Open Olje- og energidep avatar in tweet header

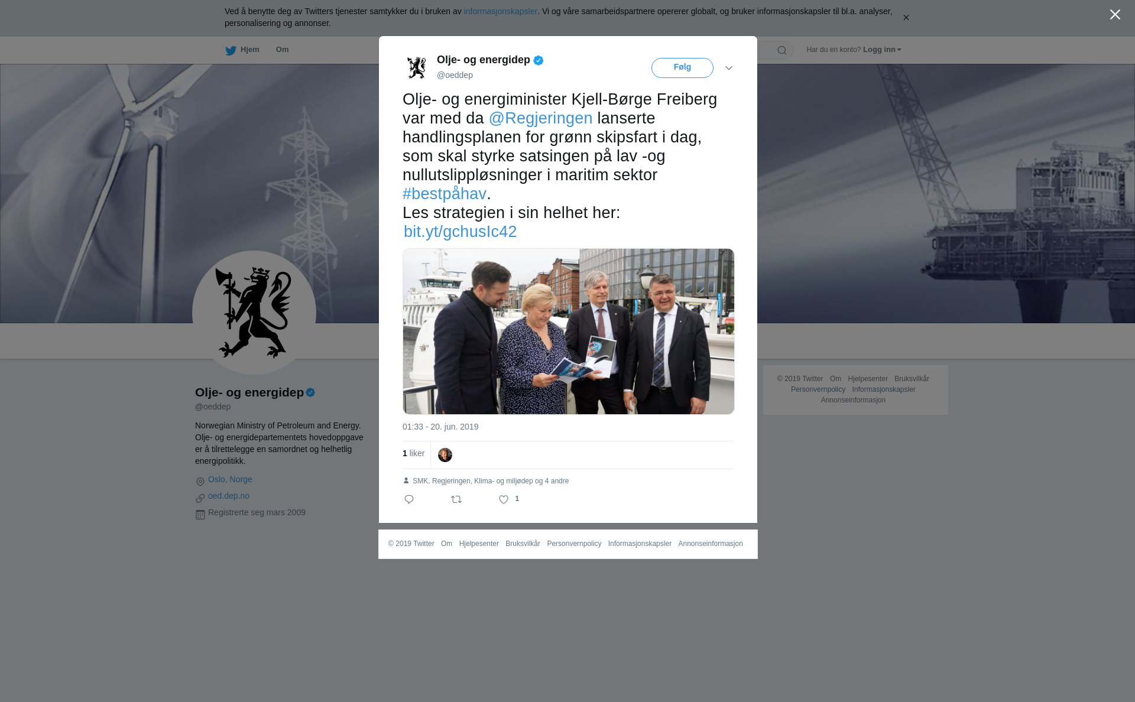417,67
